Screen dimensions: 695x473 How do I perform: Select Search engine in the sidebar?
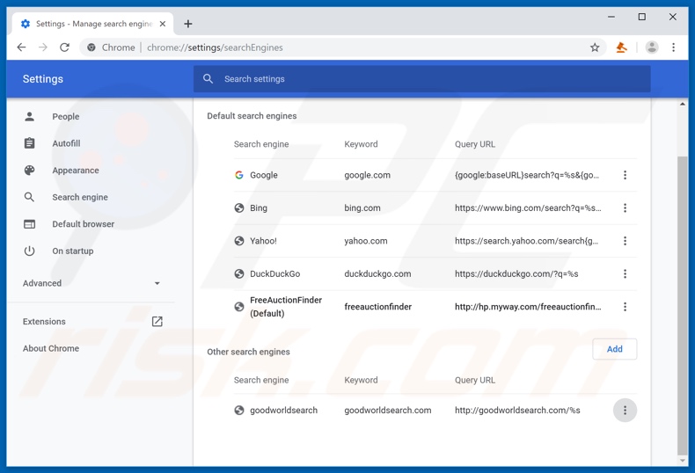click(80, 197)
